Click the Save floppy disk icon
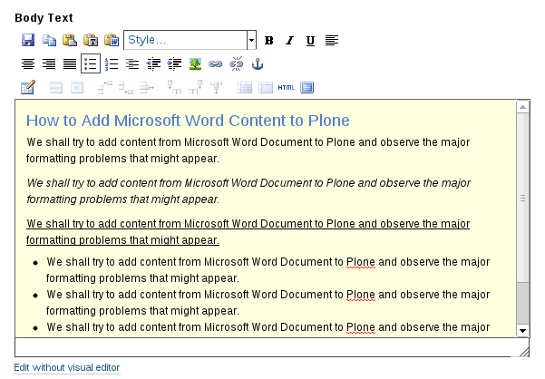The height and width of the screenshot is (379, 545). tap(28, 40)
